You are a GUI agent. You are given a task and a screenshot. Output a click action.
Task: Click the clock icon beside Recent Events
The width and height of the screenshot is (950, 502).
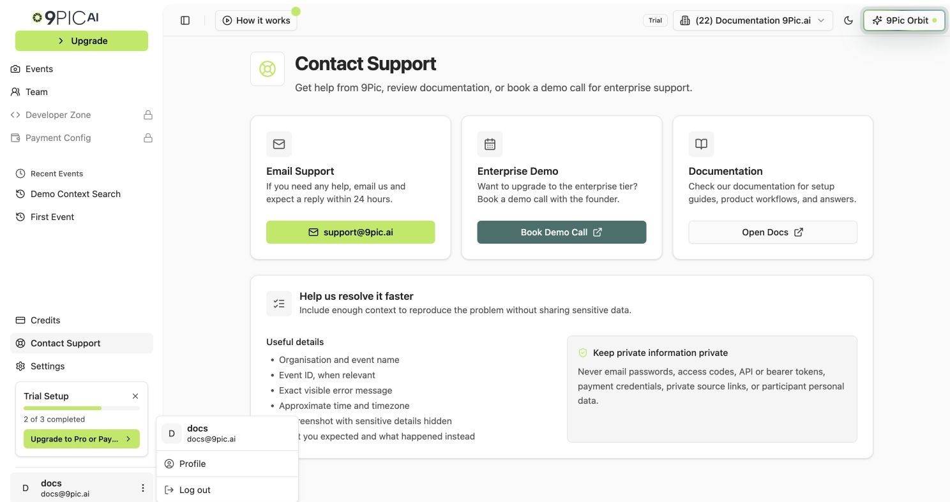pyautogui.click(x=20, y=173)
